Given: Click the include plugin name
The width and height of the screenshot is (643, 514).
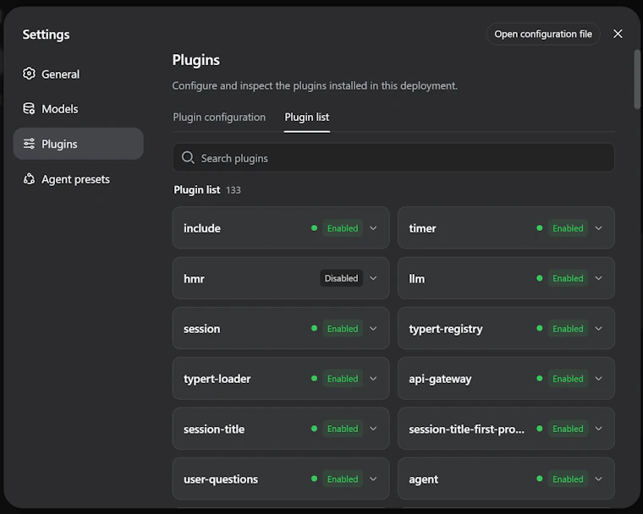Looking at the screenshot, I should [201, 228].
